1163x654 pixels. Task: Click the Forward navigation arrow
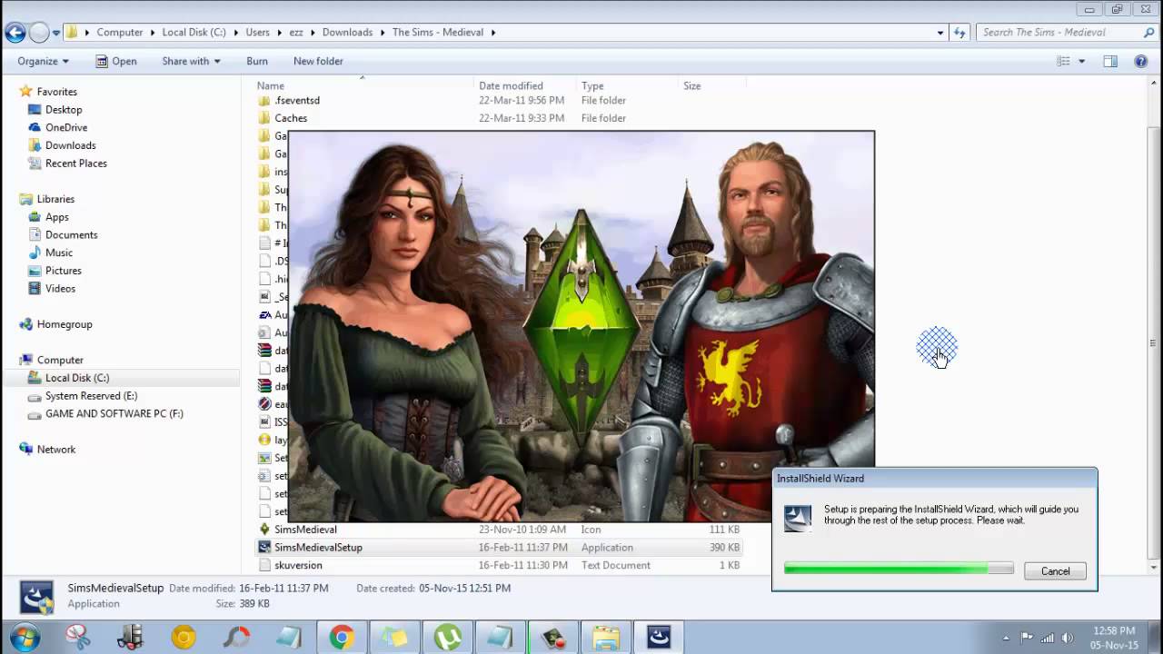[39, 33]
